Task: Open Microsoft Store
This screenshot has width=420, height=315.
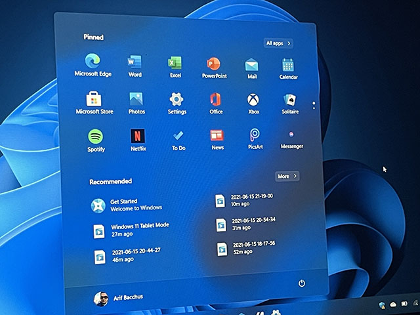Action: coord(94,103)
